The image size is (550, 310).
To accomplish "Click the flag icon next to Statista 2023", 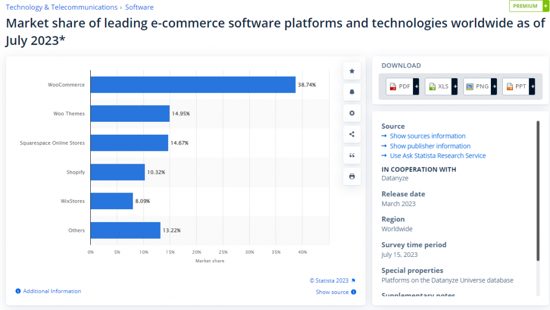I will 353,280.
